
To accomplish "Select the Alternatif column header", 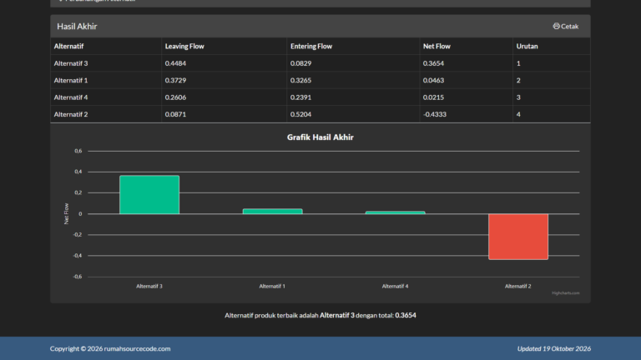I will [x=68, y=46].
